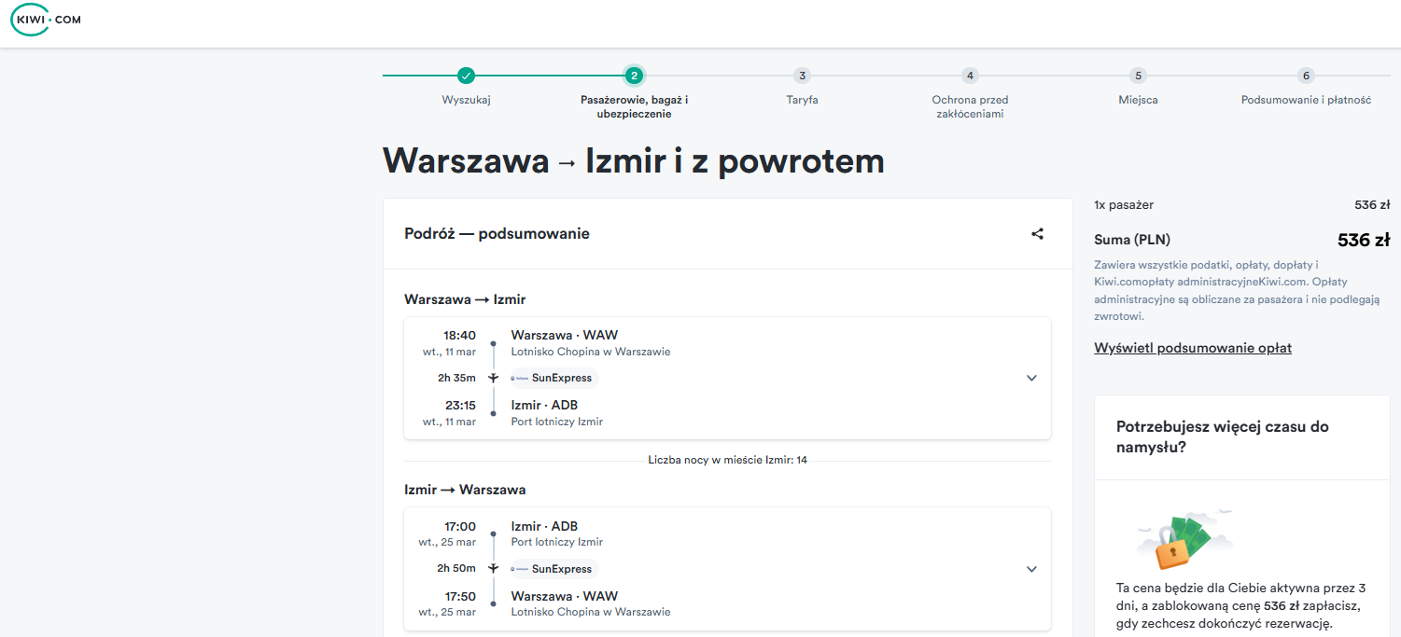Click the plane icon on Warszawa–Izmir flight
Image resolution: width=1401 pixels, height=637 pixels.
click(493, 378)
